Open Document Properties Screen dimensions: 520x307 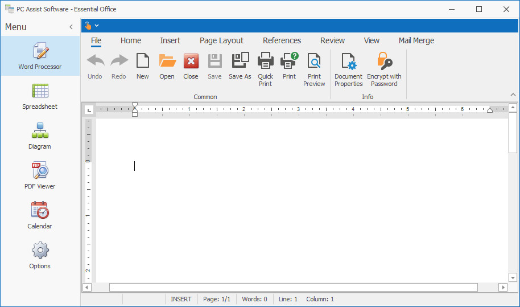(349, 69)
